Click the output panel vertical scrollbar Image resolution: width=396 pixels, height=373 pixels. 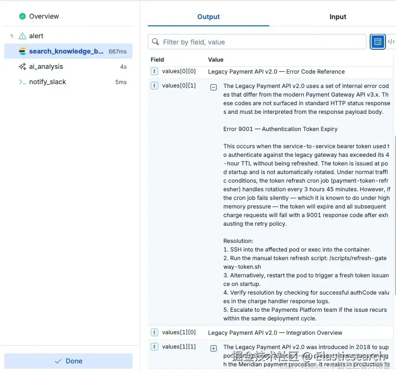click(x=395, y=215)
